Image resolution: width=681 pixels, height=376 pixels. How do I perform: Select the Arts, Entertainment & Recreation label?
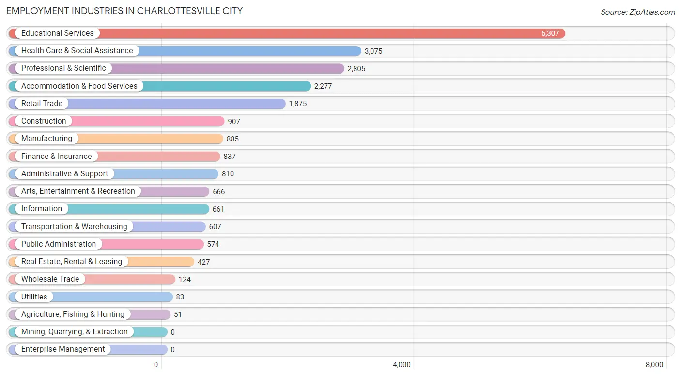tap(78, 191)
